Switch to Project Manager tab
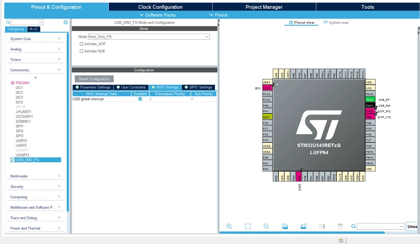Viewport: 420px width, 244px height. [264, 7]
